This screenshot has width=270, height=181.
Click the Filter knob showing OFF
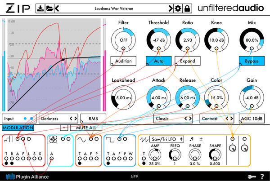(123, 40)
